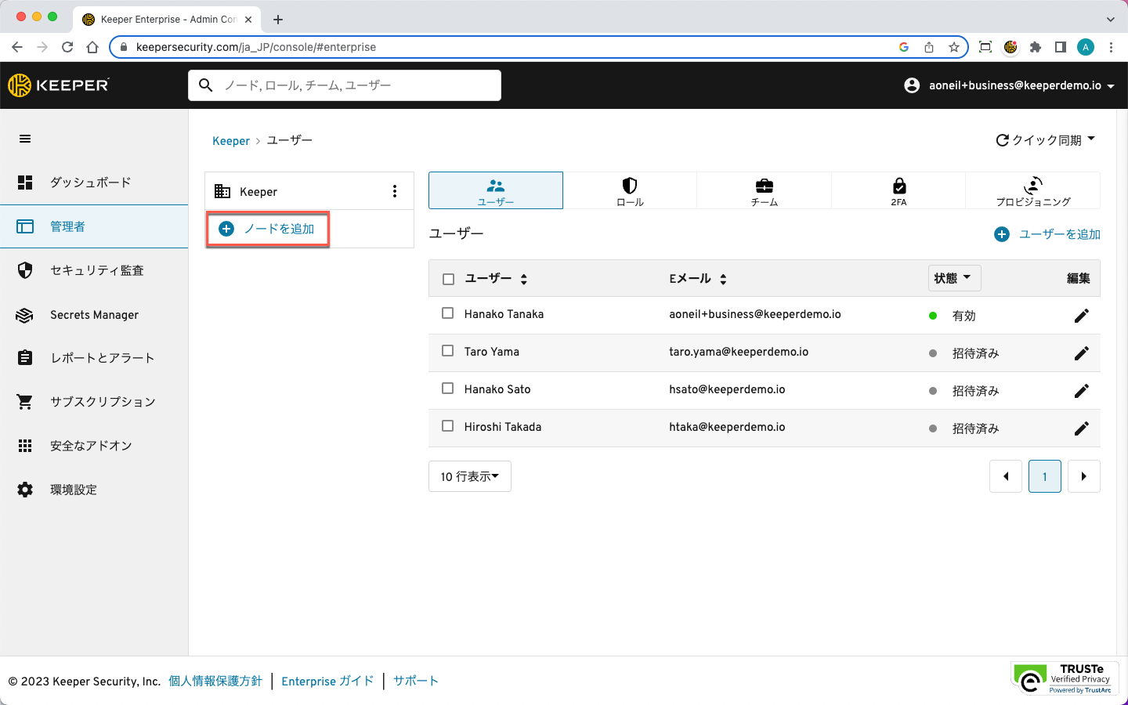Select the Hanako Sato row checkbox

point(448,389)
